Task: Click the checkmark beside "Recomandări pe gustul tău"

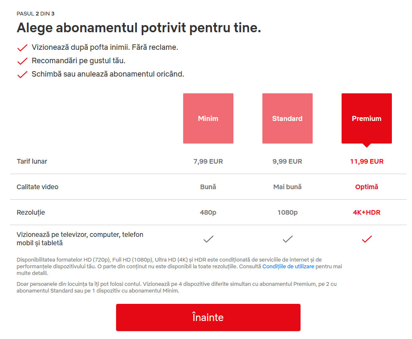Action: [22, 61]
